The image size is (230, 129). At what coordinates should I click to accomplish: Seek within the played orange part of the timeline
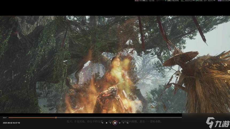[x=32, y=118]
